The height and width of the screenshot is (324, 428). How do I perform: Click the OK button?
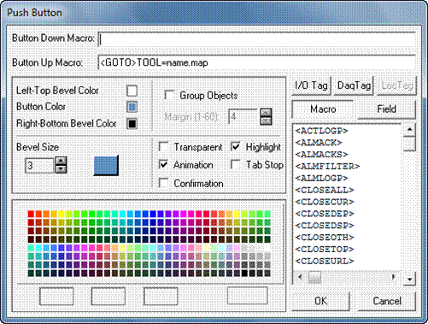320,301
